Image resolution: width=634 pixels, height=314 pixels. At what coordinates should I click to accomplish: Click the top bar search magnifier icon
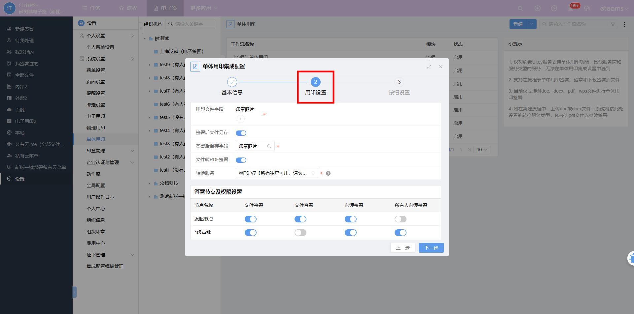pos(520,8)
